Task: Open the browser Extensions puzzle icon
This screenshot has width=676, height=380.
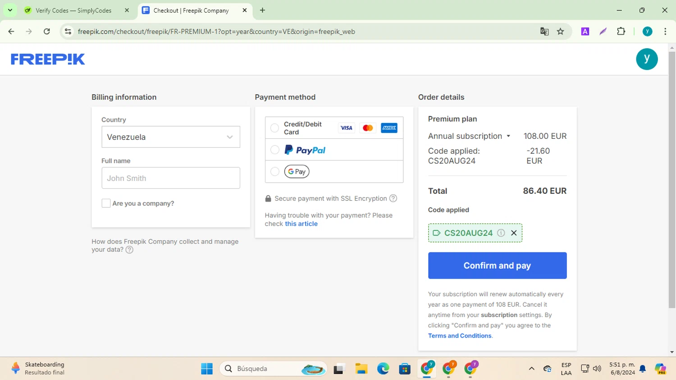Action: point(621,32)
